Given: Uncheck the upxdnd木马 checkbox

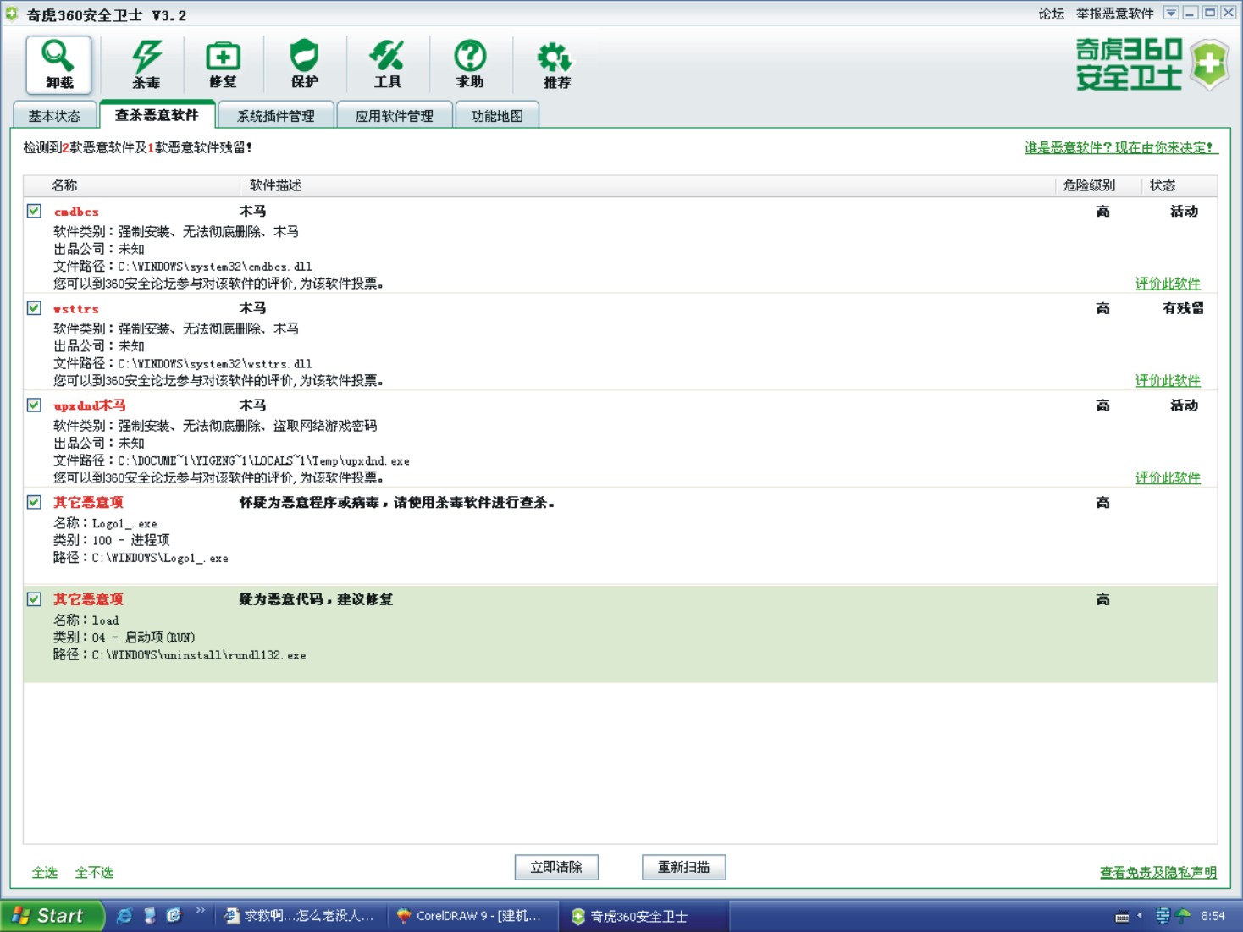Looking at the screenshot, I should tap(34, 405).
